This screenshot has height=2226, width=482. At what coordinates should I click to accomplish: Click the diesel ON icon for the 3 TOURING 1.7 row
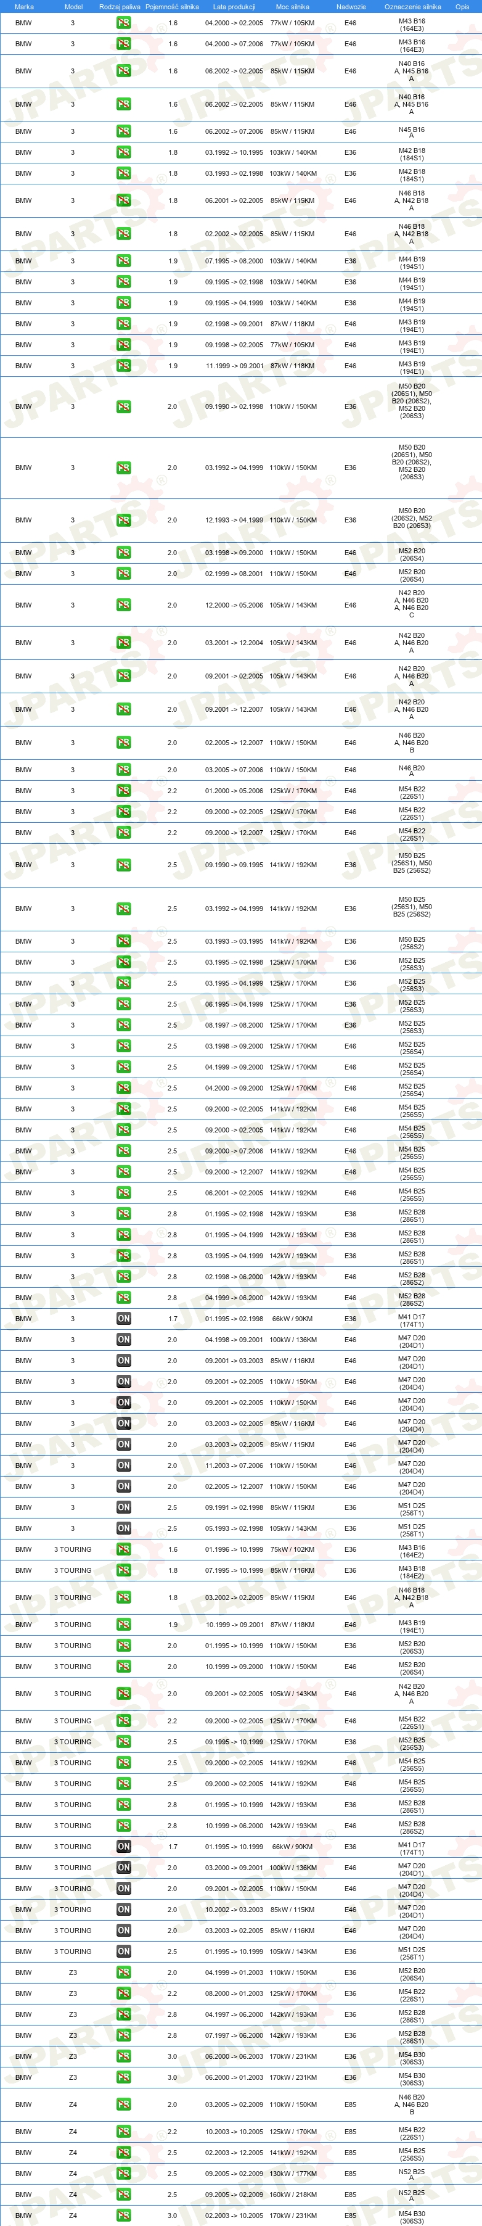tap(123, 1847)
